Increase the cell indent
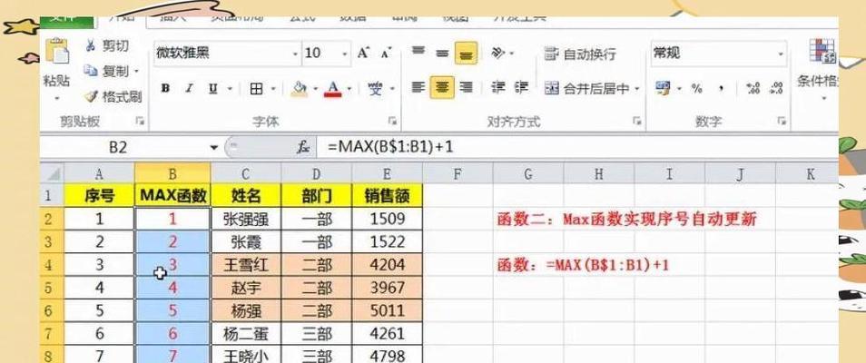Image resolution: width=866 pixels, height=363 pixels. click(521, 87)
